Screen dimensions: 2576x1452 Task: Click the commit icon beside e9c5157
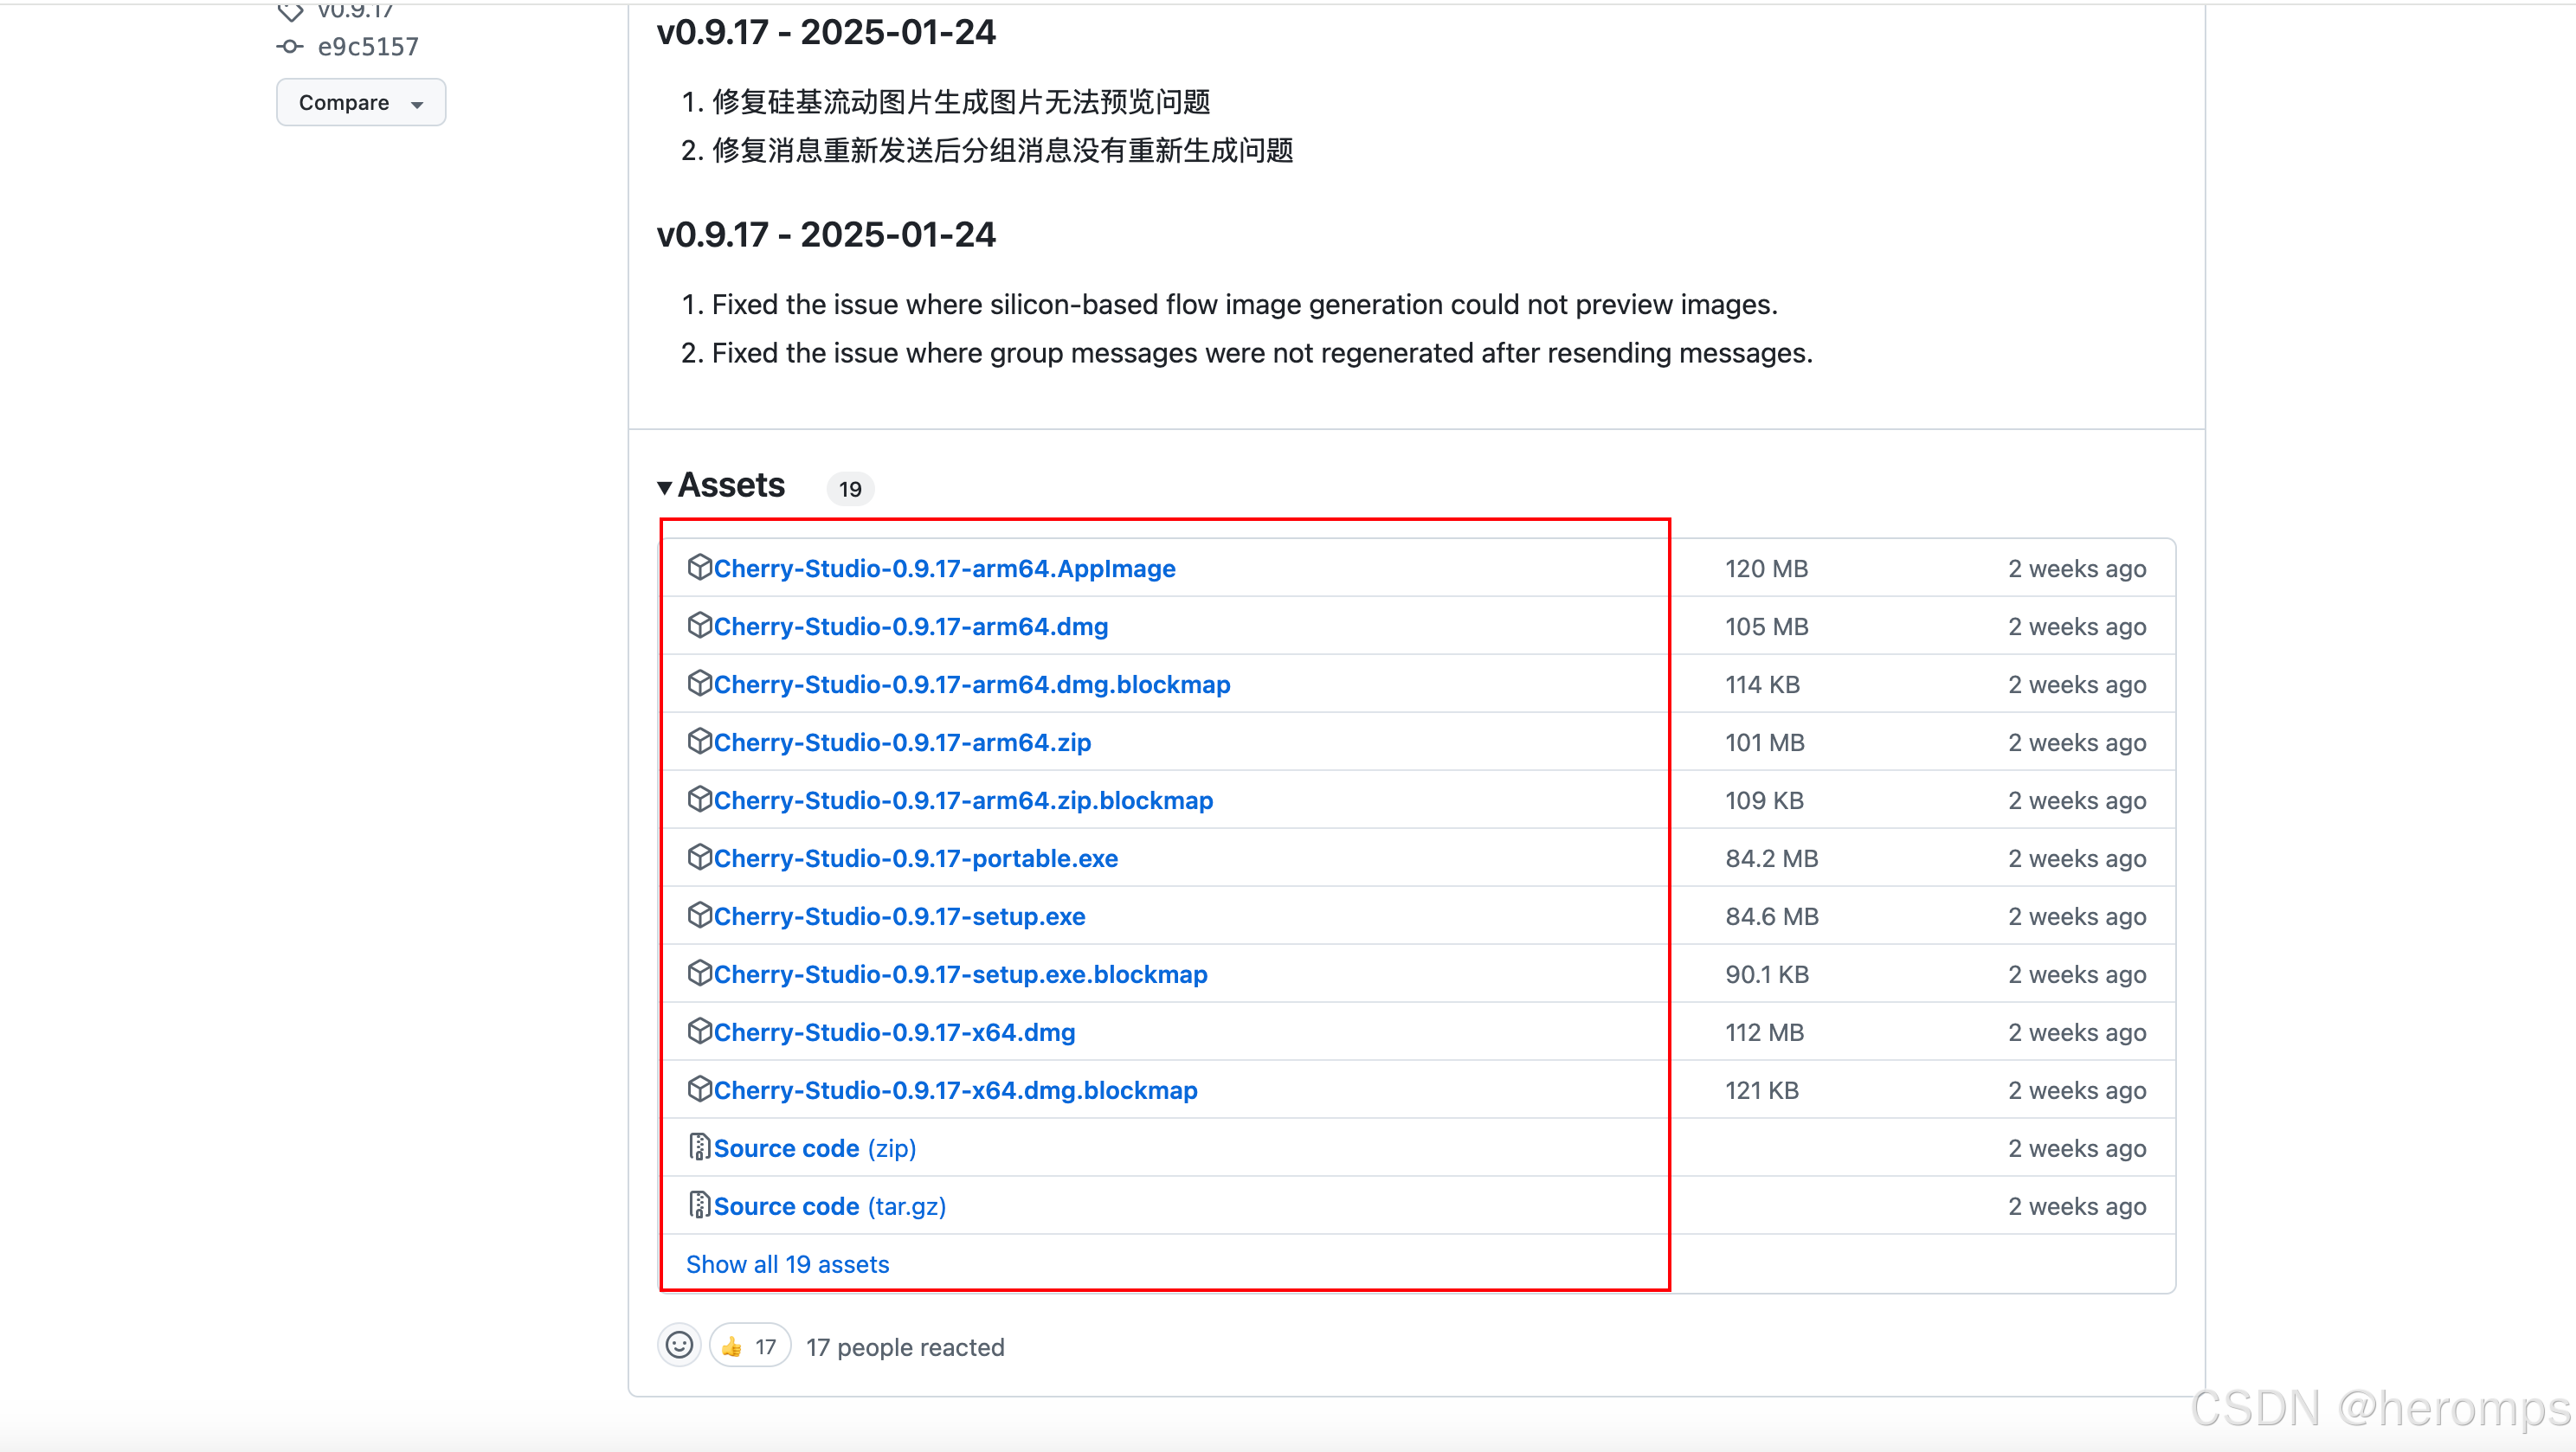pyautogui.click(x=289, y=47)
